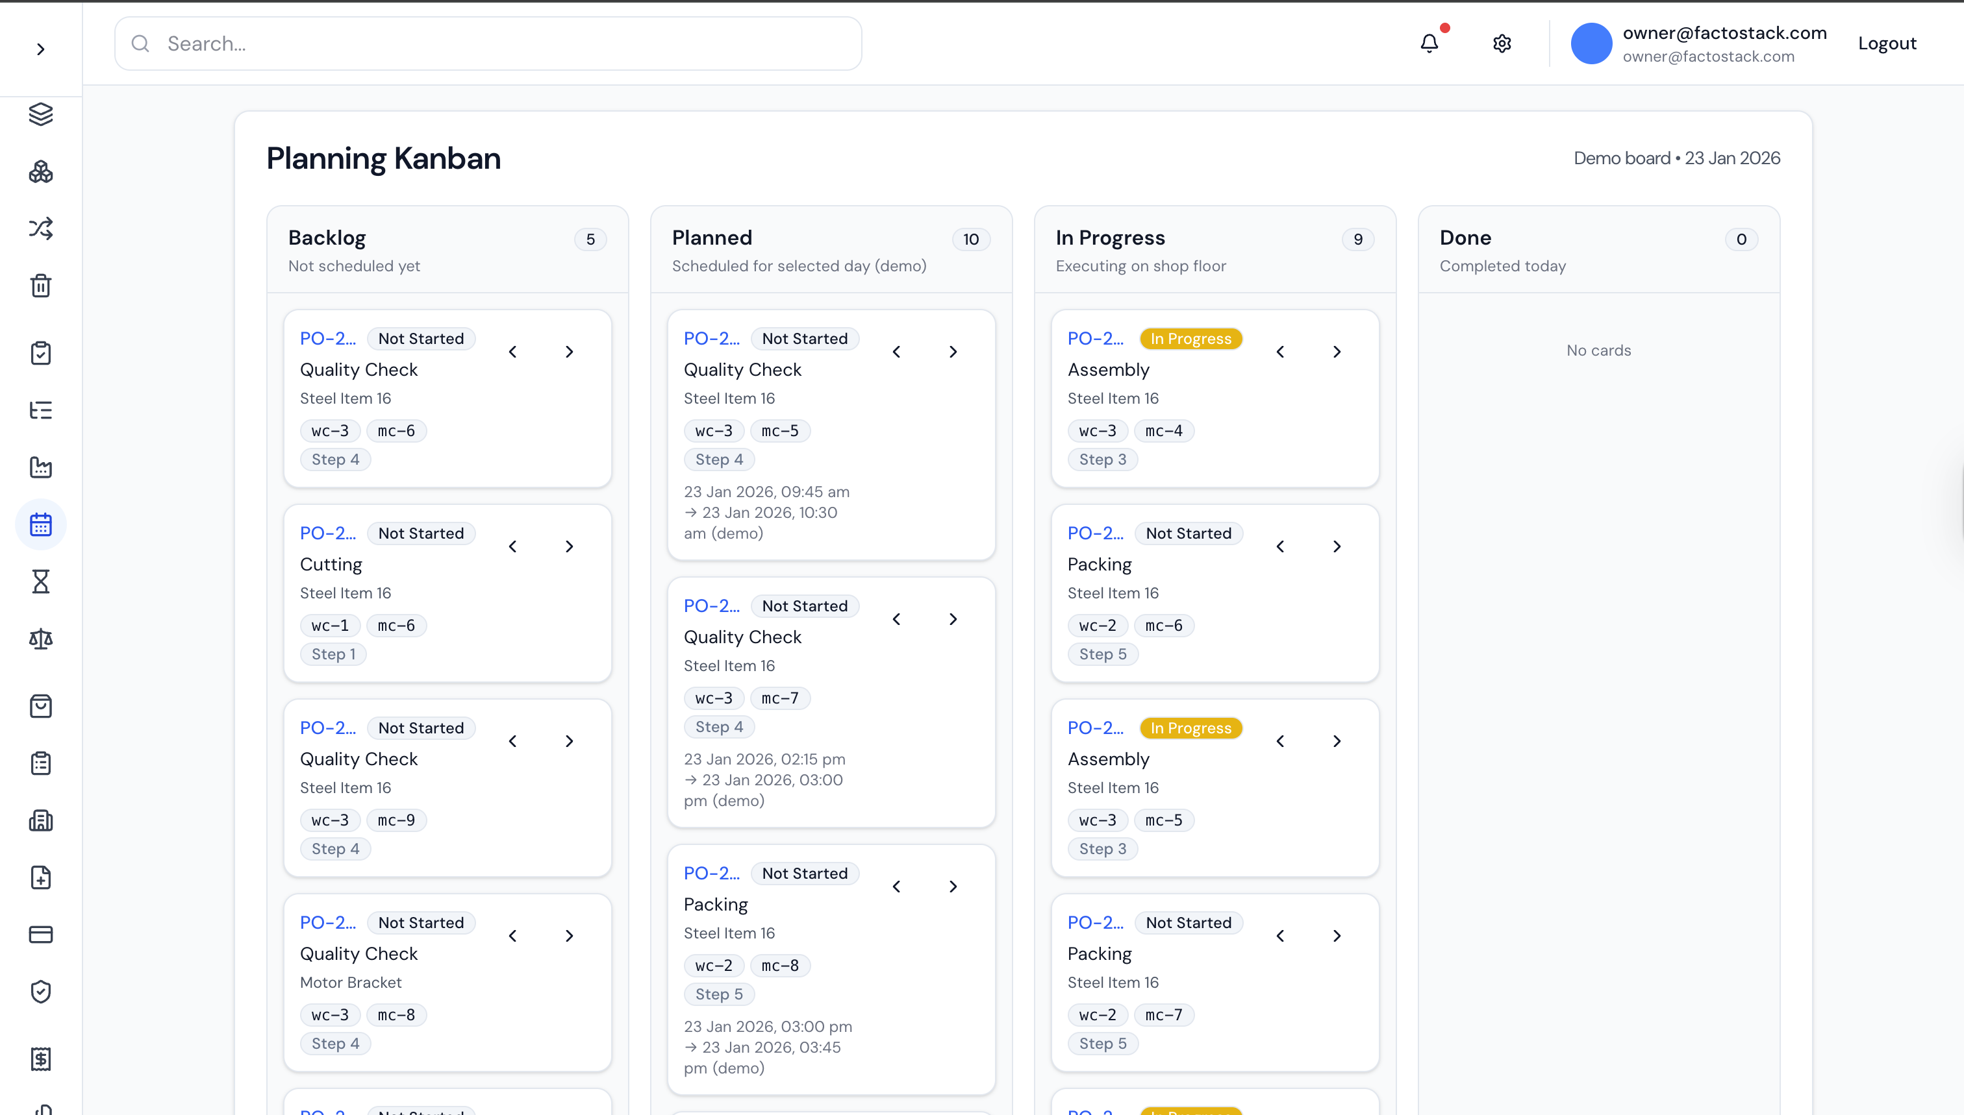Open the factory sidebar icon

41,467
